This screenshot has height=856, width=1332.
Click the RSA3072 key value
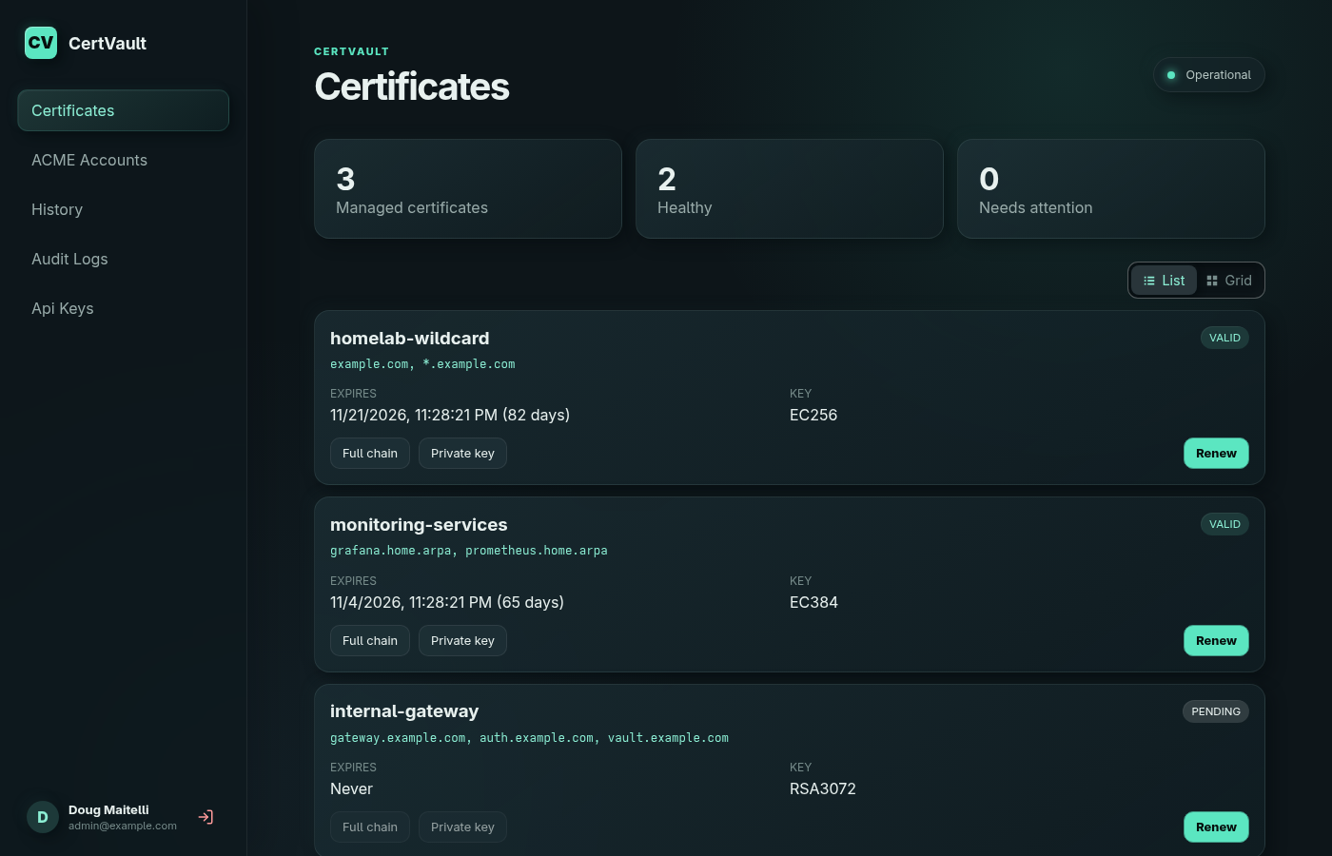823,788
